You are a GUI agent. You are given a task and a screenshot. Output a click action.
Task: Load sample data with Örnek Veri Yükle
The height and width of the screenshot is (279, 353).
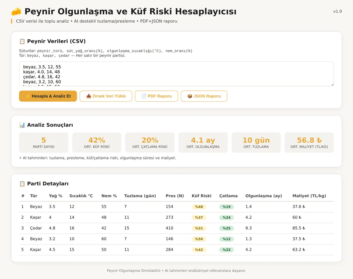[x=106, y=96]
